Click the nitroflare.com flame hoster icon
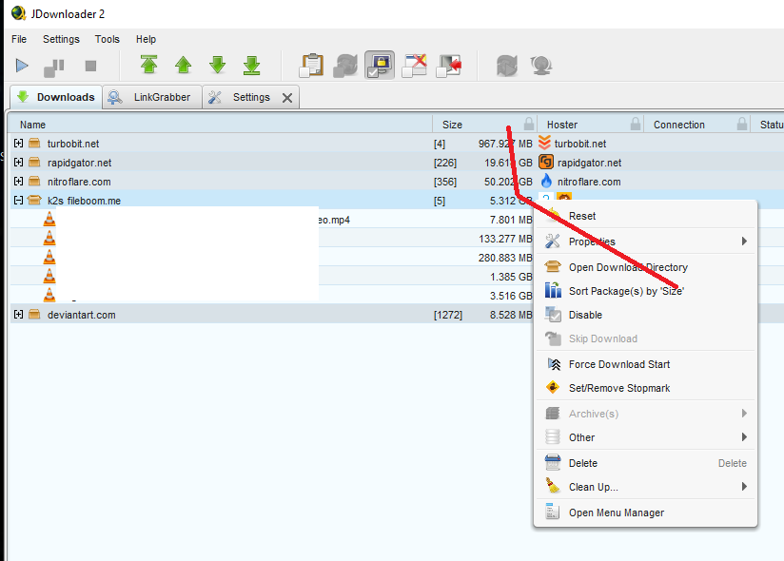This screenshot has width=784, height=561. [x=546, y=181]
